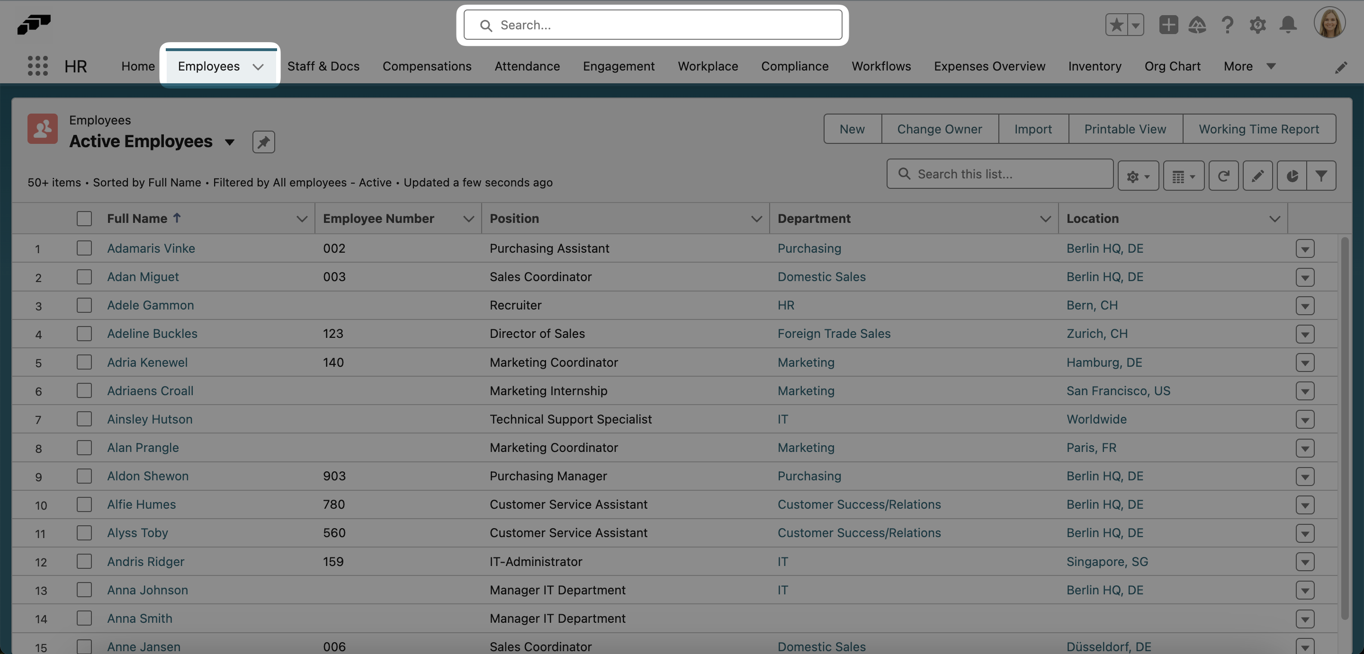This screenshot has height=654, width=1364.
Task: Click the Salesforce Help question mark icon
Action: coord(1228,25)
